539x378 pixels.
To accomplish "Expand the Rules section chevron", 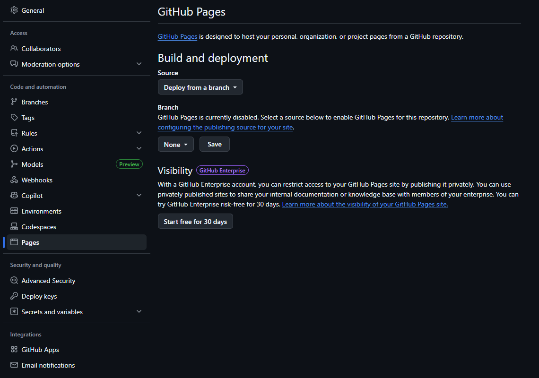I will pos(139,133).
